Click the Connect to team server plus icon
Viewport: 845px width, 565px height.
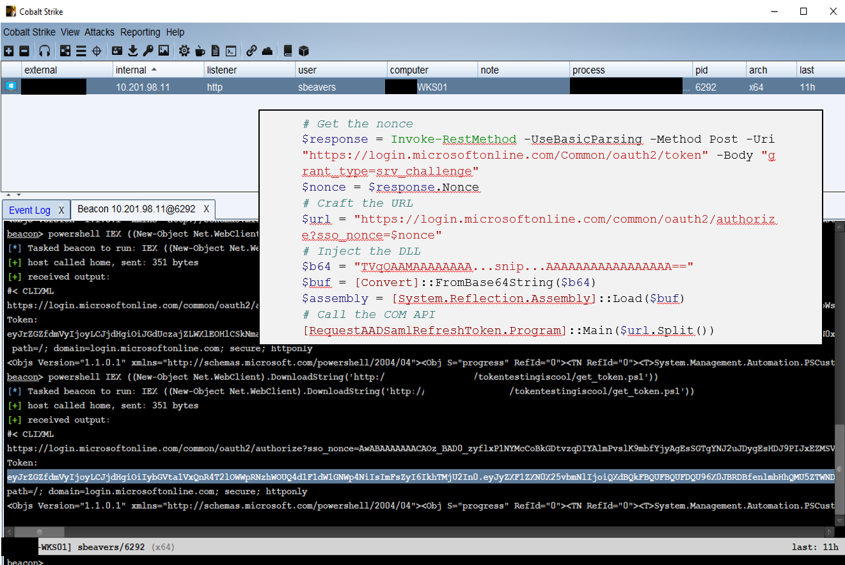pyautogui.click(x=8, y=51)
